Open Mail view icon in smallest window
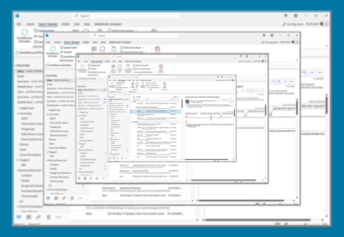The height and width of the screenshot is (237, 344). [x=110, y=158]
